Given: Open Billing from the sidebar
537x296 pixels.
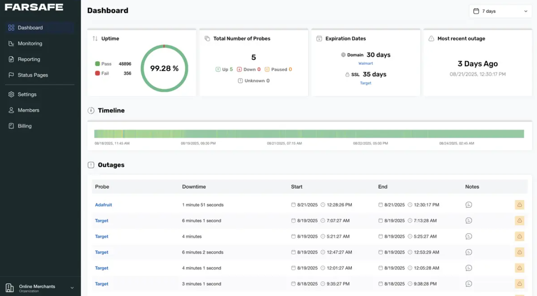Looking at the screenshot, I should click(25, 126).
